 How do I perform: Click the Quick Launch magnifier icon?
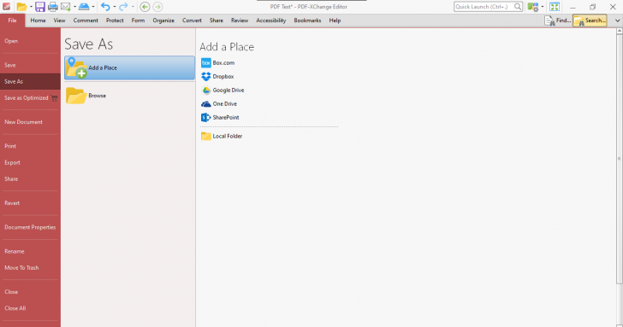pyautogui.click(x=518, y=7)
